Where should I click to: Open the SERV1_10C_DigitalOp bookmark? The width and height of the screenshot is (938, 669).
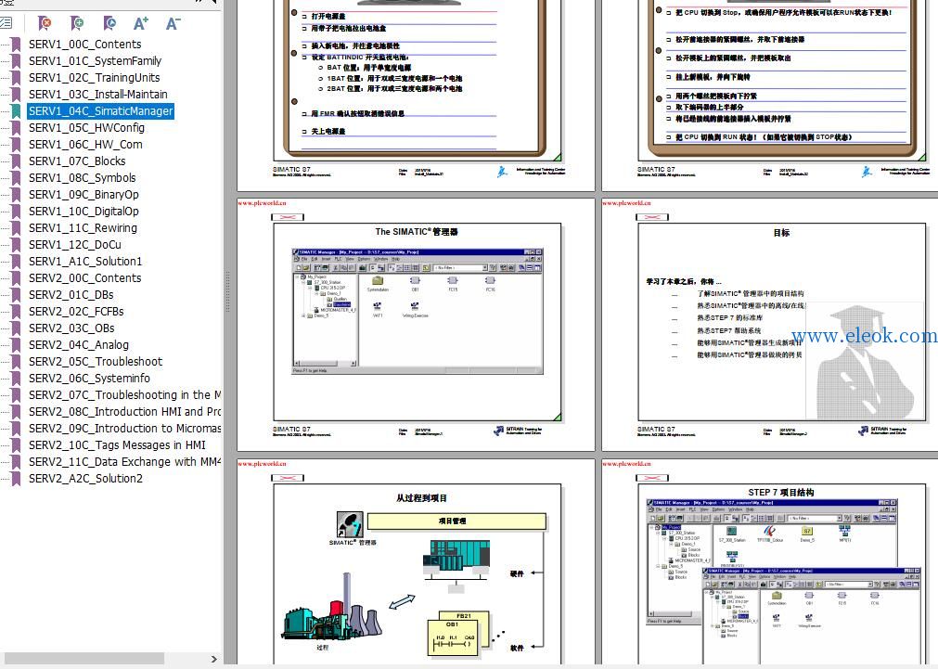pos(84,212)
